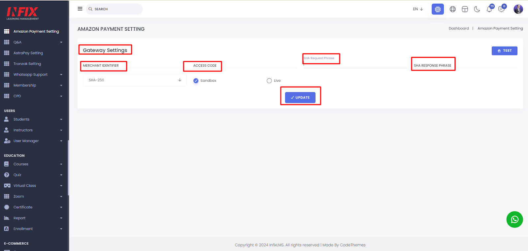The height and width of the screenshot is (251, 528).
Task: Click Amazon Payment Setting breadcrumb
Action: tap(500, 28)
